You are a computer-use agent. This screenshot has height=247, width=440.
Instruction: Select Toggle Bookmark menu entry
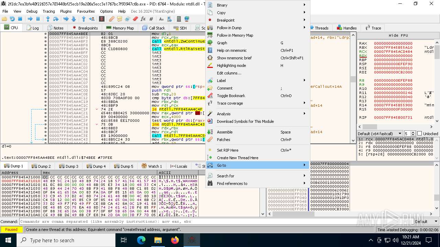tap(258, 96)
